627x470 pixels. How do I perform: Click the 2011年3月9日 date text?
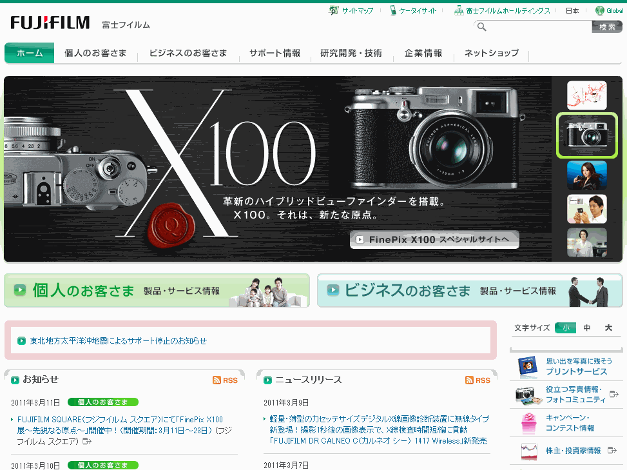tap(286, 403)
